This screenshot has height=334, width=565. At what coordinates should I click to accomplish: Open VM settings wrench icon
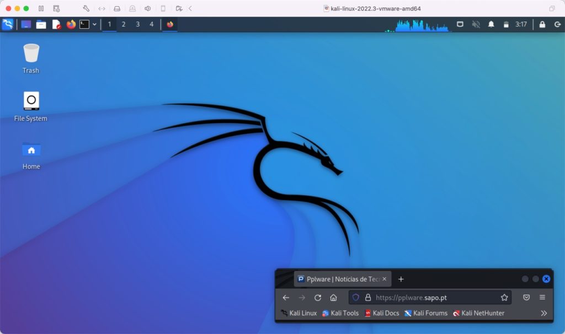(x=86, y=8)
